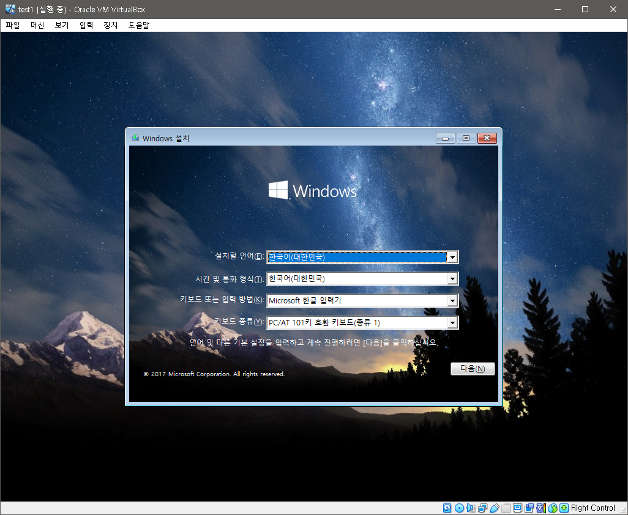Click the CPU virtualization status icon

point(540,508)
